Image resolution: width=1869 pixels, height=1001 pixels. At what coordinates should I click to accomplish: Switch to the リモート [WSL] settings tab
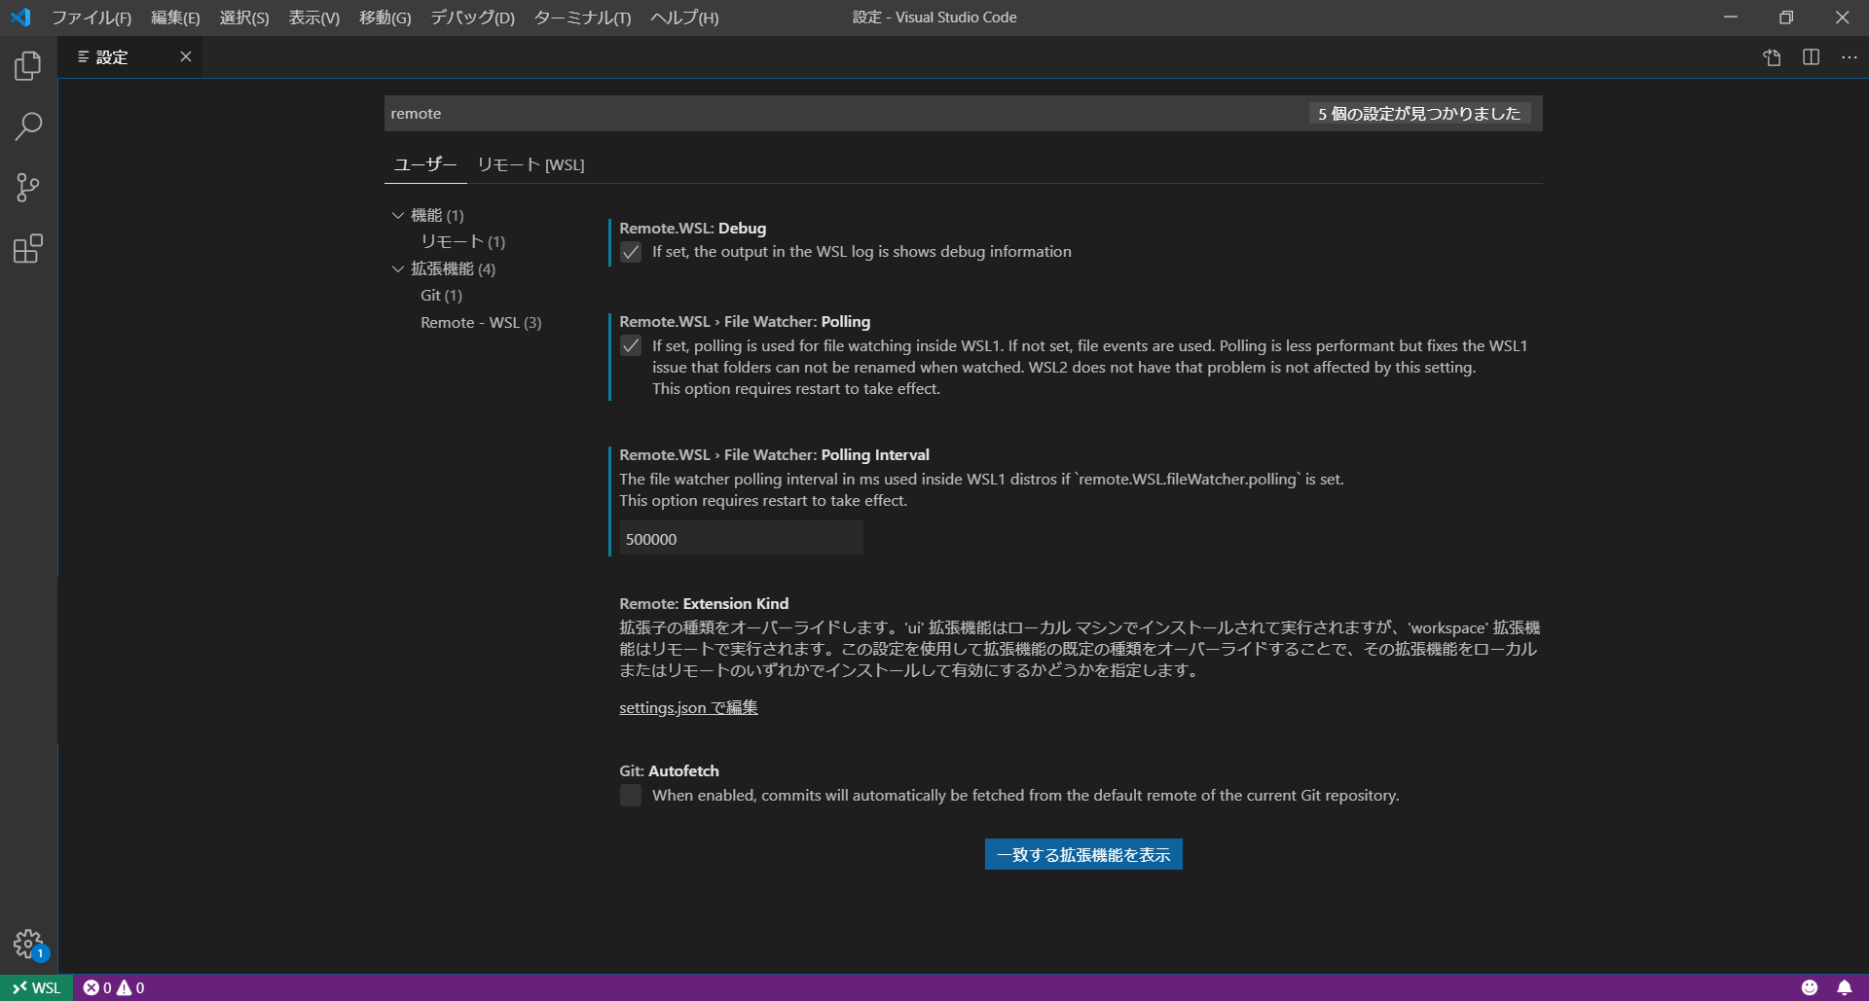531,164
